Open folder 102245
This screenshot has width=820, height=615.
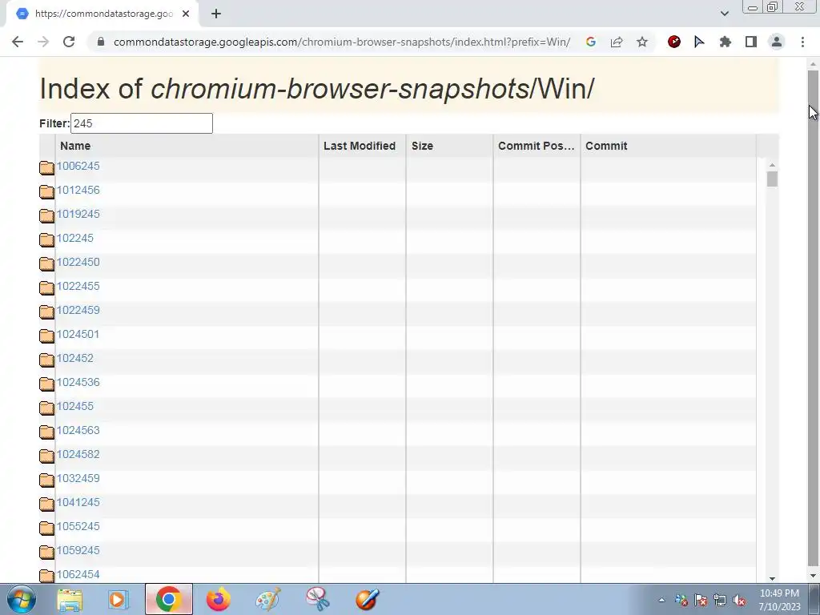click(74, 239)
